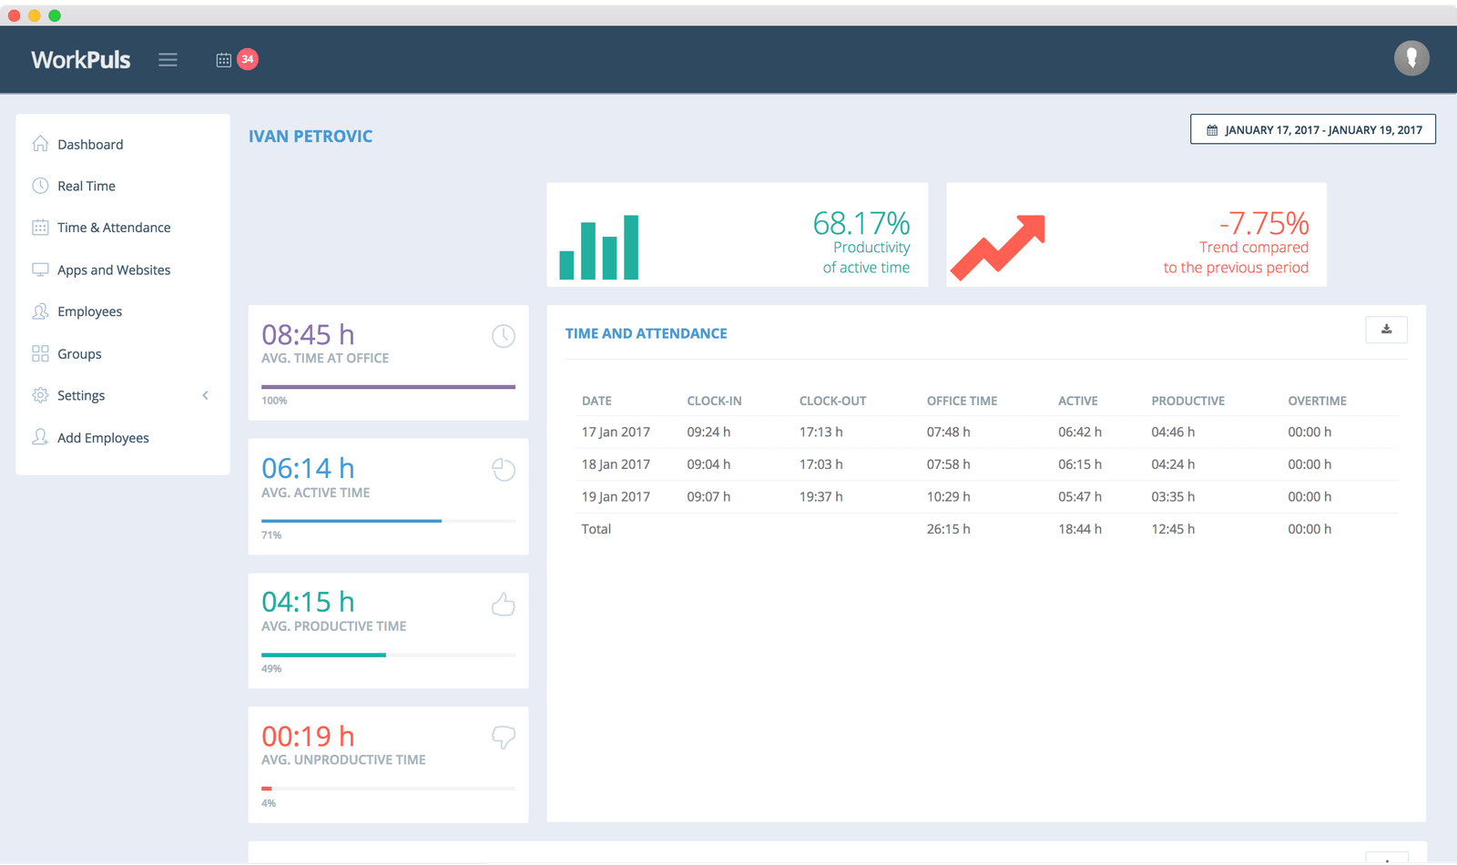The height and width of the screenshot is (865, 1457).
Task: Click the 09:24 h clock-in cell
Action: [708, 432]
